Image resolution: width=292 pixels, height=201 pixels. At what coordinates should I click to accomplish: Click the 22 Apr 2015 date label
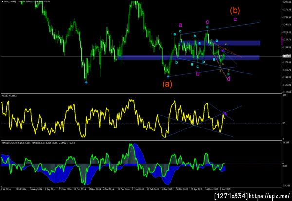pos(197,189)
